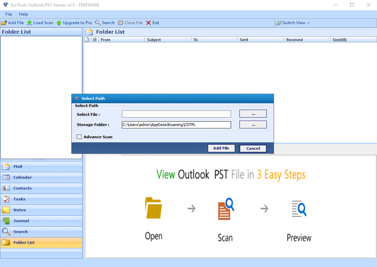Image resolution: width=377 pixels, height=267 pixels.
Task: Select Mail in the navigation pane
Action: tap(41, 166)
